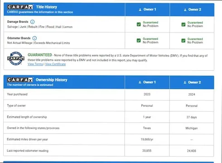
Task: Click the Michigan state value
Action: [192, 128]
